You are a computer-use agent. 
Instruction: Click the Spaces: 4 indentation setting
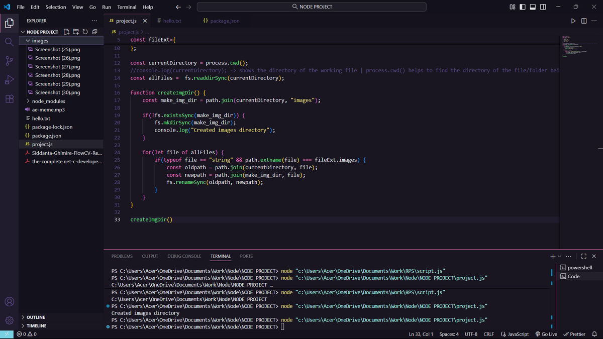pyautogui.click(x=449, y=334)
